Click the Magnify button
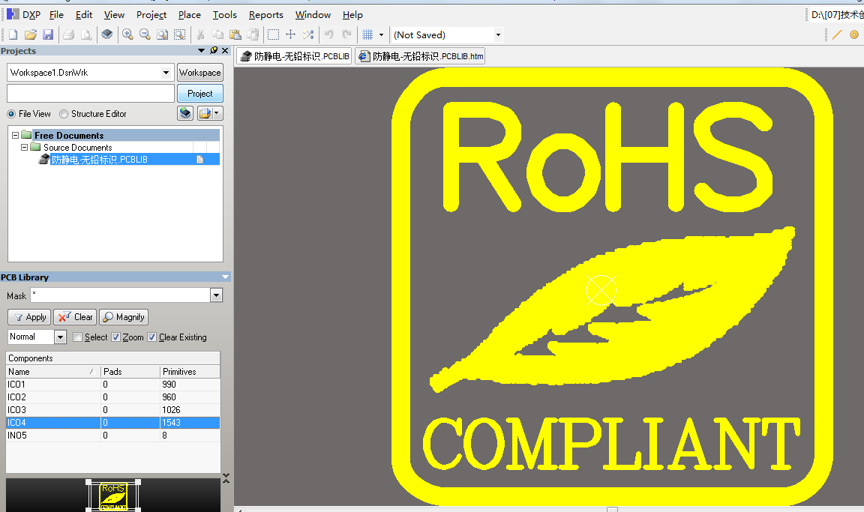This screenshot has height=512, width=864. coord(124,317)
